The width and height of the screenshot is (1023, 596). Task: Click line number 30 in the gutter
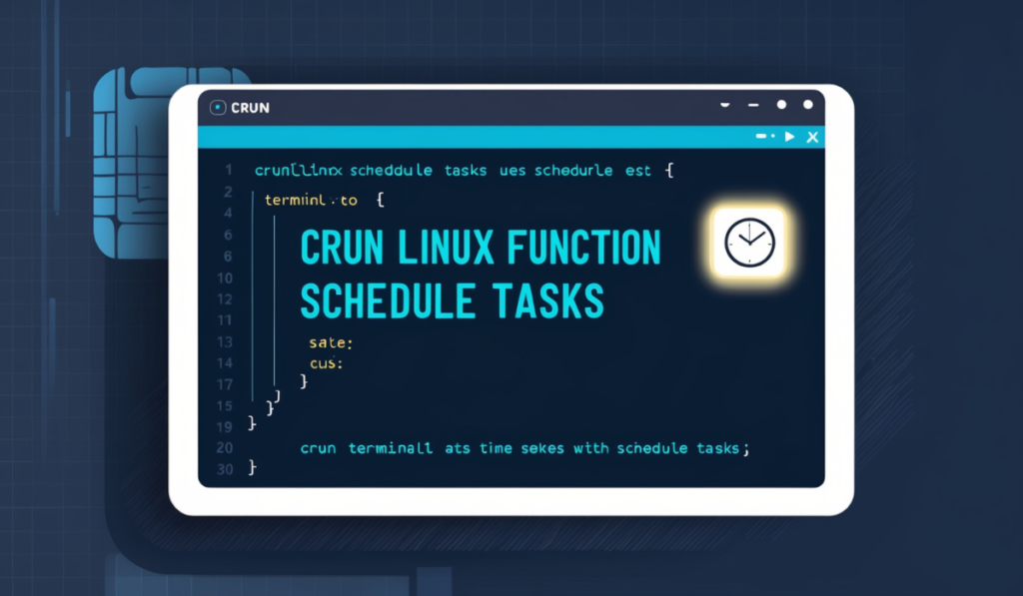pos(225,469)
